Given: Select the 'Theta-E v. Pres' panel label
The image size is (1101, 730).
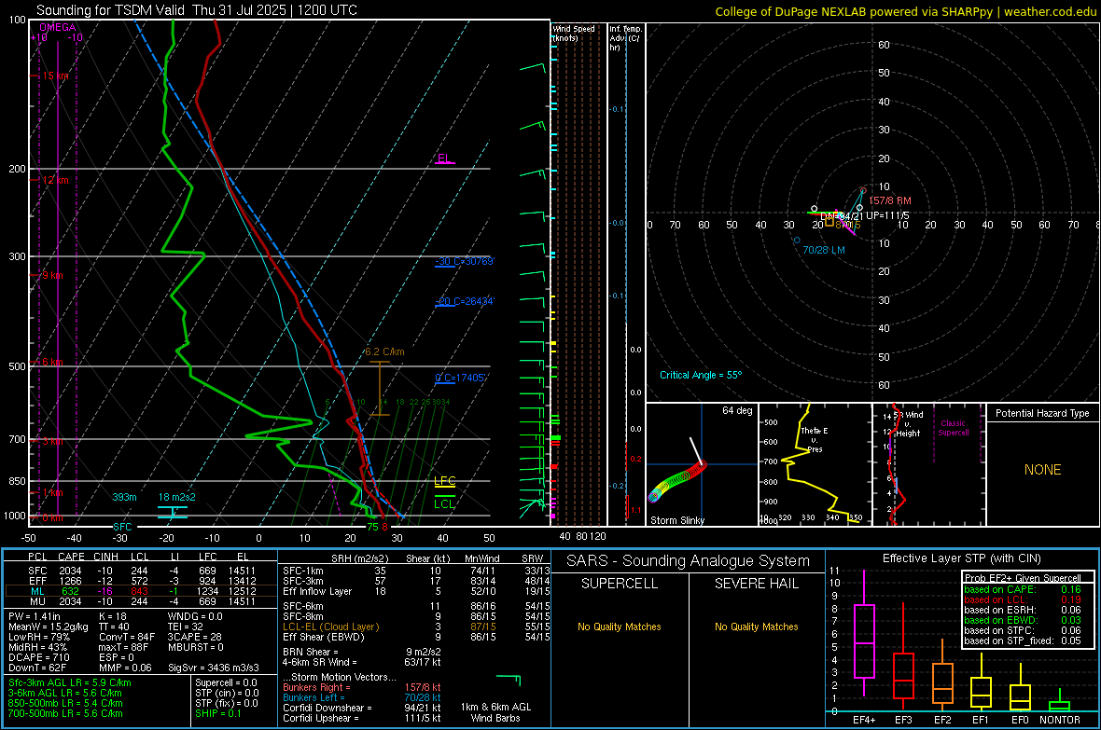Looking at the screenshot, I should (x=815, y=439).
